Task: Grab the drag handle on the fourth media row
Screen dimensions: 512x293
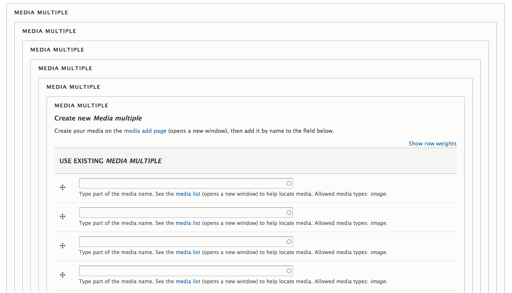Action: 63,275
